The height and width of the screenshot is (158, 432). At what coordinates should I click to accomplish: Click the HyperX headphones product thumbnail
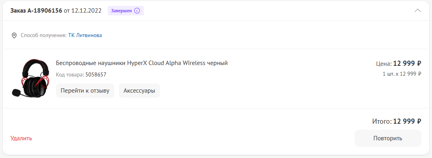pyautogui.click(x=30, y=78)
